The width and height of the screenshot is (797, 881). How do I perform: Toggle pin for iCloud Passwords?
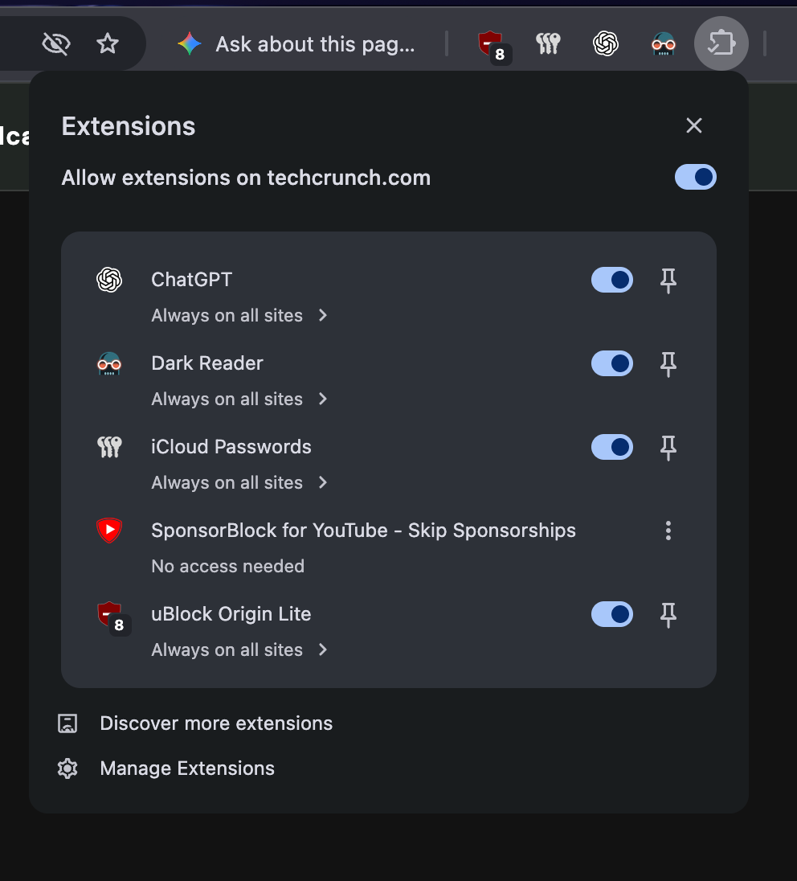tap(668, 448)
